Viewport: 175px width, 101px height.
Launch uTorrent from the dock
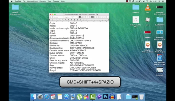pyautogui.click(x=79, y=97)
